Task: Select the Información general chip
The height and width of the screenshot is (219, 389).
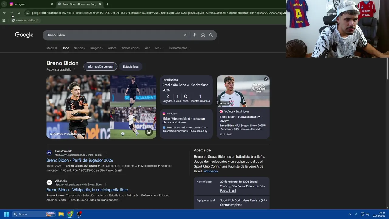Action: 100,67
